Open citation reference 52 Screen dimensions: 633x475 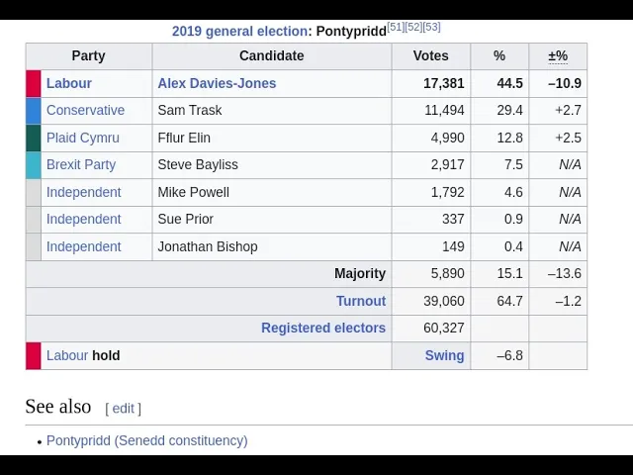[413, 27]
